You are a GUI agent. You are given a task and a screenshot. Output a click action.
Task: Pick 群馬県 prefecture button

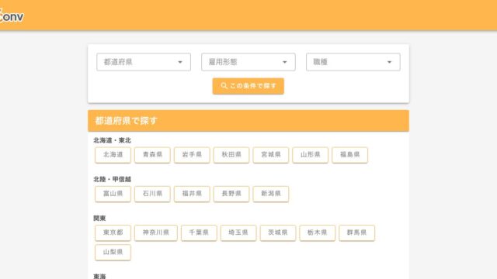357,232
